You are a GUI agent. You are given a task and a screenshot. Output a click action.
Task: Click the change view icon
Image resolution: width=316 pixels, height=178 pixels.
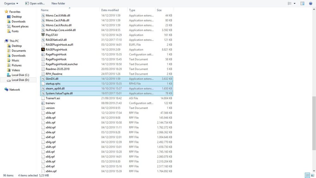(x=289, y=3)
